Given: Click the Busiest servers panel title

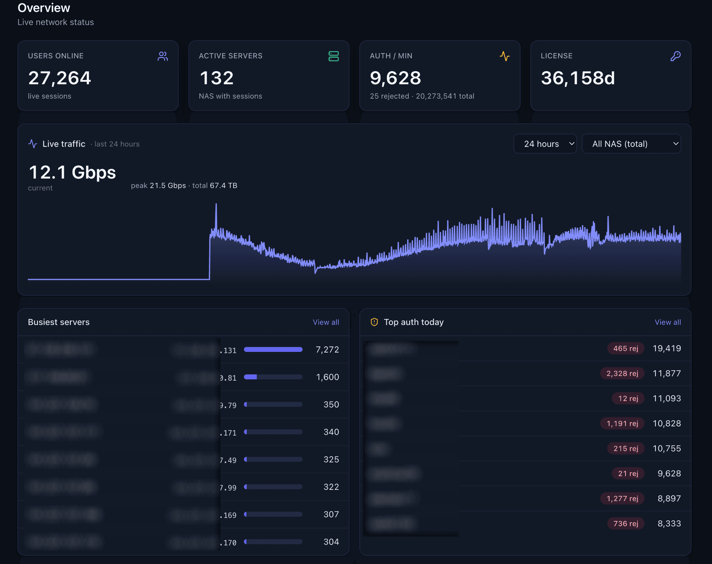Looking at the screenshot, I should (59, 322).
